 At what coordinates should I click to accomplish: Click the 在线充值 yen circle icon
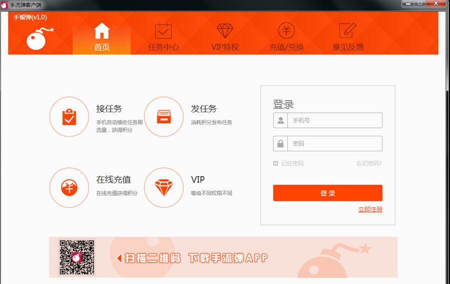[x=69, y=188]
